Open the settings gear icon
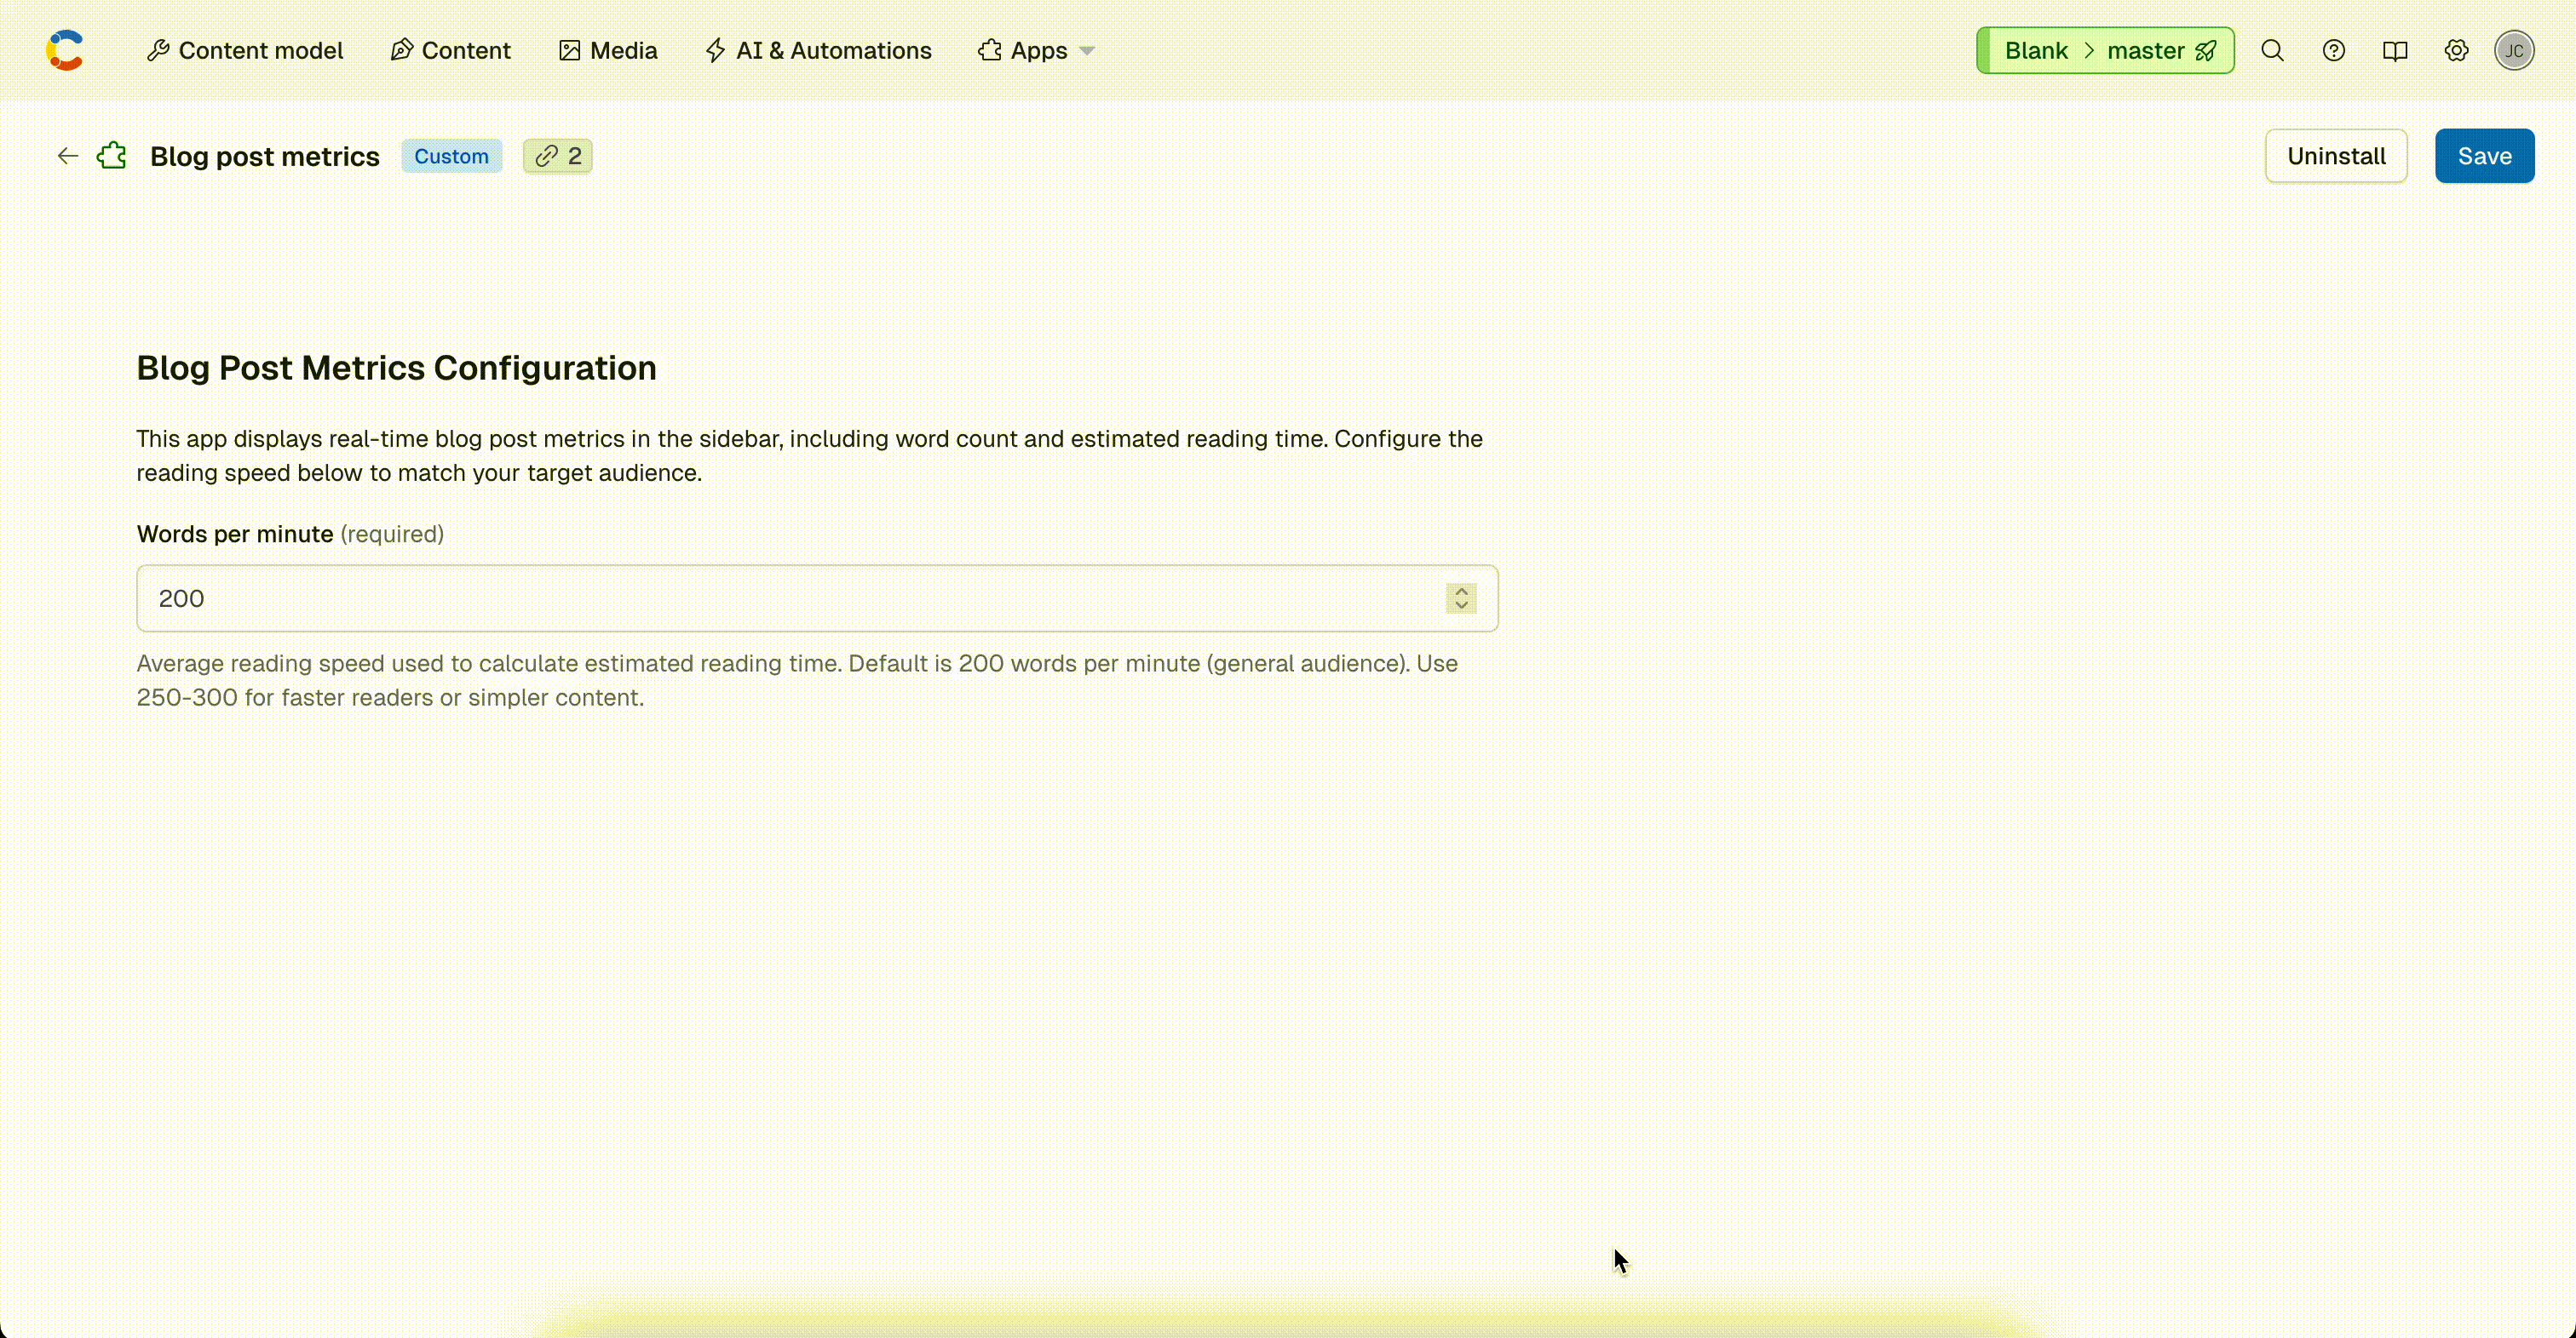 [x=2456, y=51]
